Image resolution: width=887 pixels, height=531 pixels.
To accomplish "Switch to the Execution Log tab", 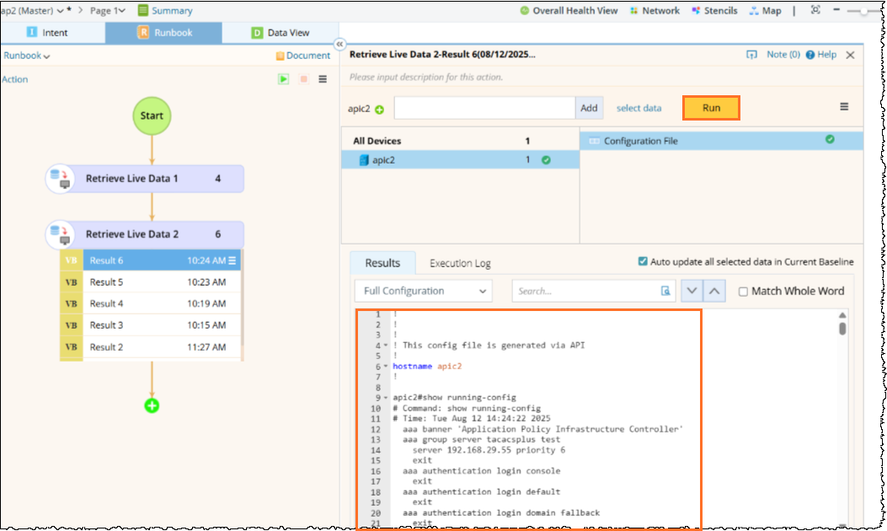I will tap(460, 263).
